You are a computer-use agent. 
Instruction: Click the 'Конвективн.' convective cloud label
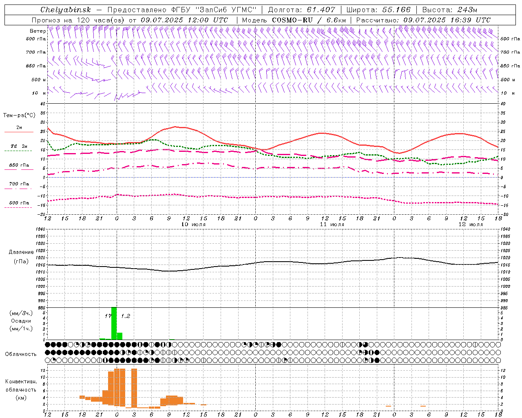tap(21, 382)
